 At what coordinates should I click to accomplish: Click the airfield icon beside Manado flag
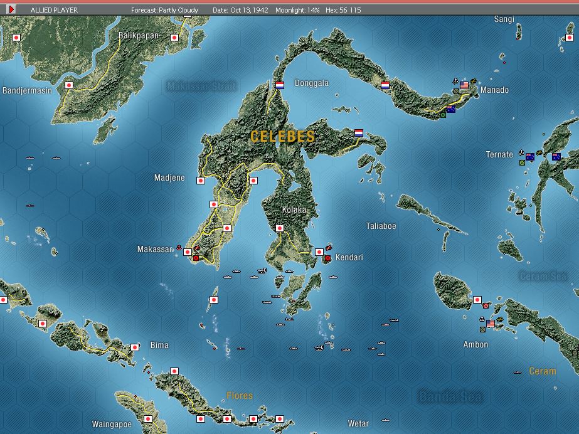pos(473,82)
